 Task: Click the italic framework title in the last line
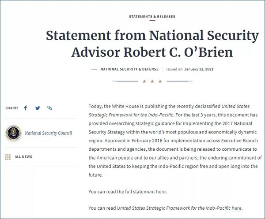174,208
